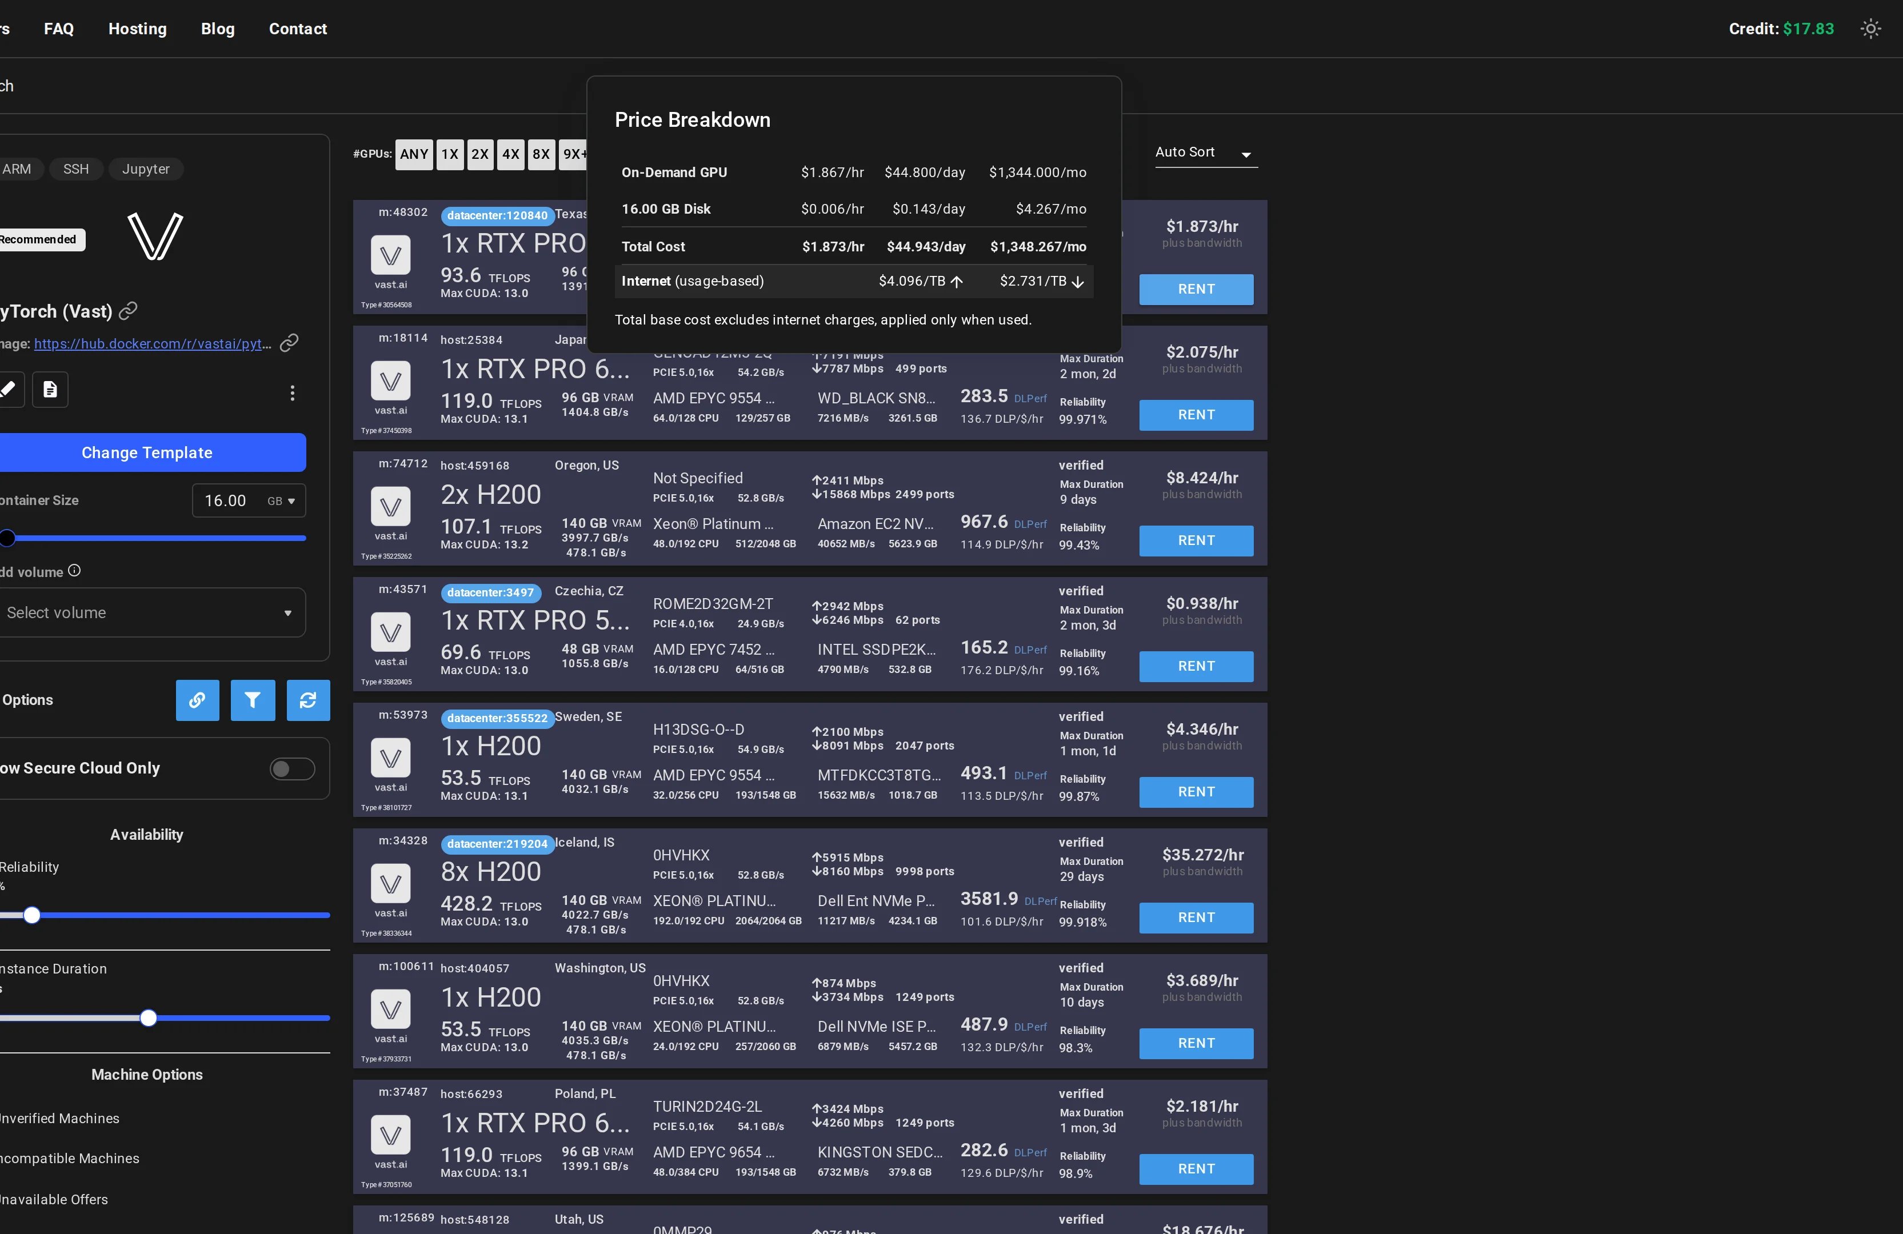Open the vast.ai logo of machine m:18114

[391, 381]
